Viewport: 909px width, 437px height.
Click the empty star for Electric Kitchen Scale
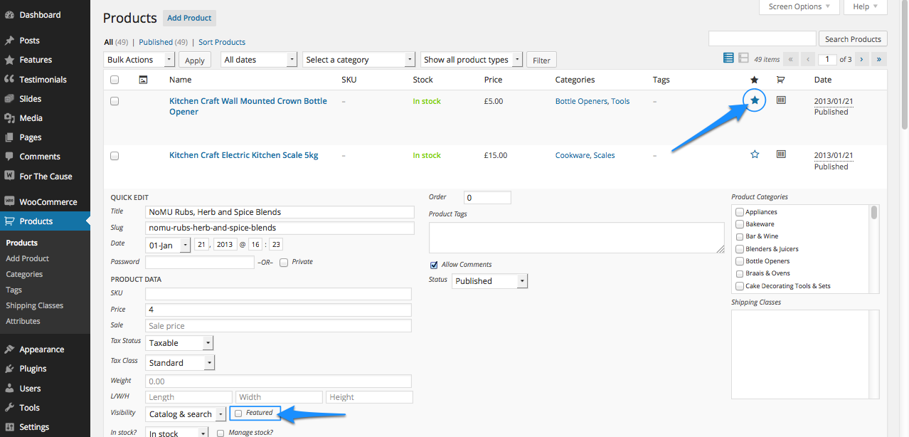755,154
